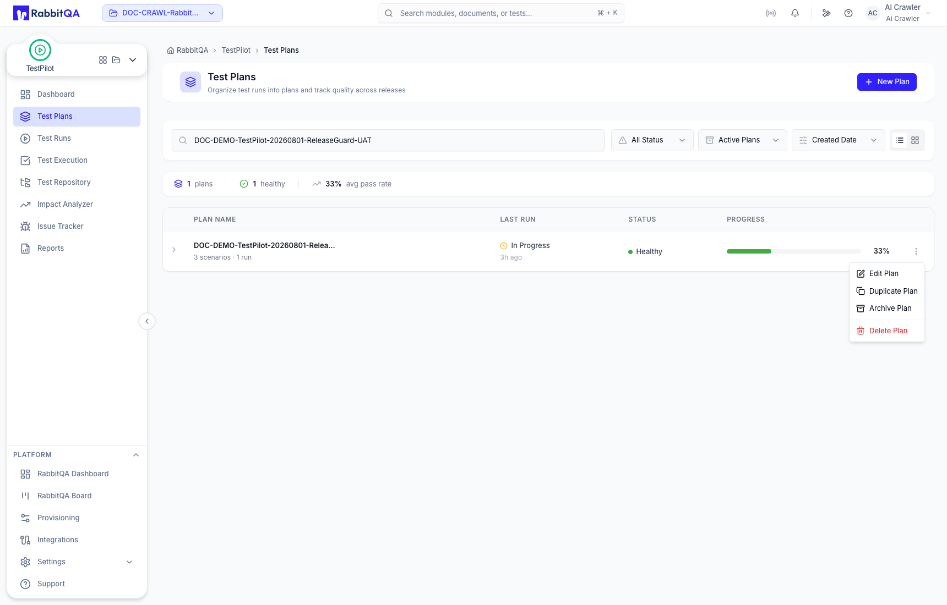The width and height of the screenshot is (947, 605).
Task: Click the Test Plans layers header icon
Action: [x=191, y=82]
